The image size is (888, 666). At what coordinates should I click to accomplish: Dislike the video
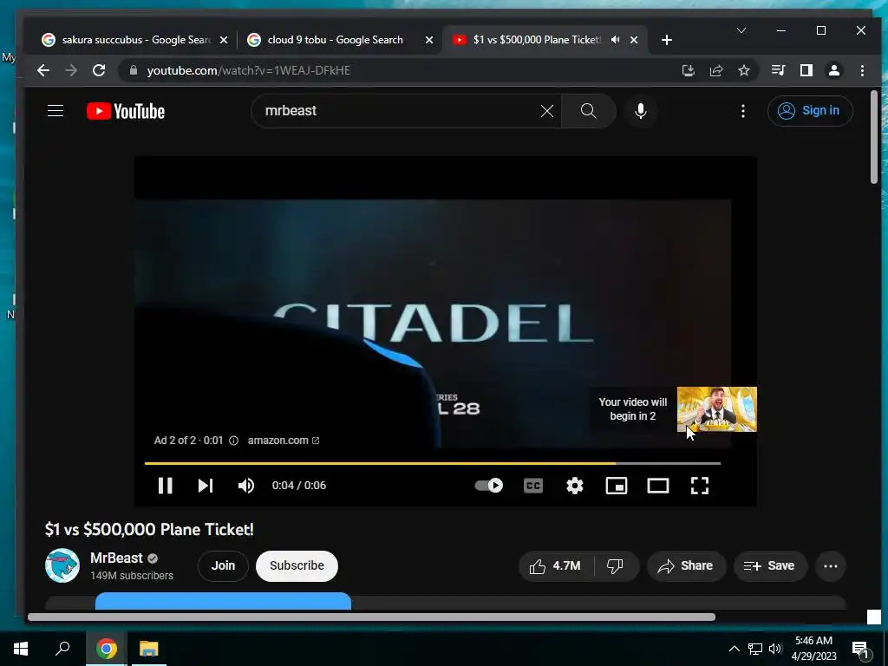coord(615,565)
